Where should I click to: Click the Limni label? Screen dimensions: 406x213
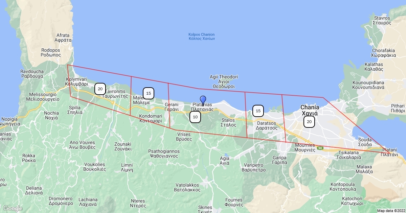pos(127,167)
